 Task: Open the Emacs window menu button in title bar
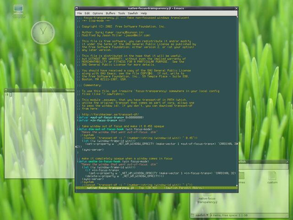(x=76, y=8)
